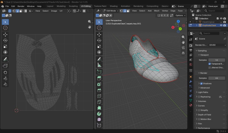Activate the Loop Cut tool
This screenshot has height=133, width=228.
pos(99,96)
